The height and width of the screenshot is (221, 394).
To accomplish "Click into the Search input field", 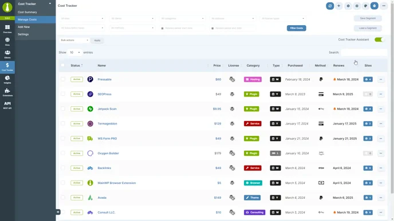I will [364, 53].
